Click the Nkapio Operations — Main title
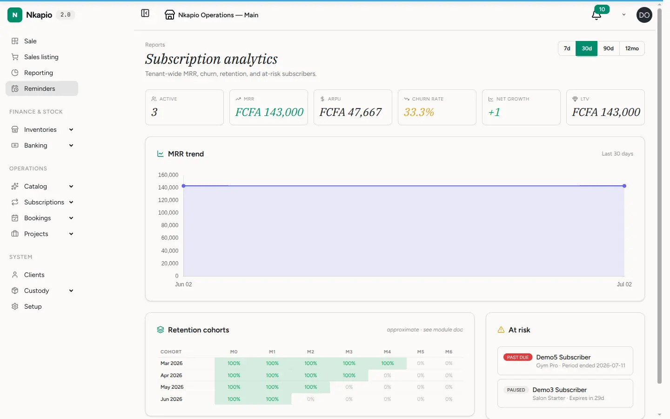Image resolution: width=670 pixels, height=419 pixels. click(218, 15)
